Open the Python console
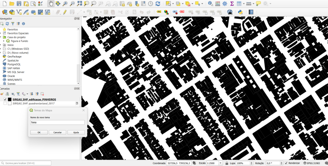The image size is (328, 166). tap(240, 12)
